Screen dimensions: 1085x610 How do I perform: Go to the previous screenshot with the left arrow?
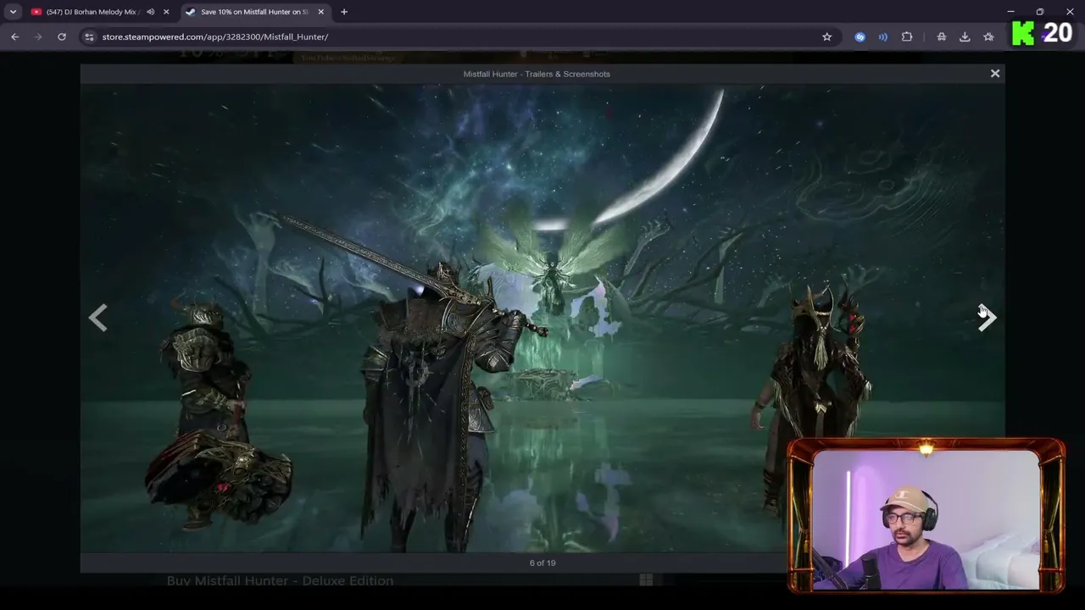click(98, 318)
